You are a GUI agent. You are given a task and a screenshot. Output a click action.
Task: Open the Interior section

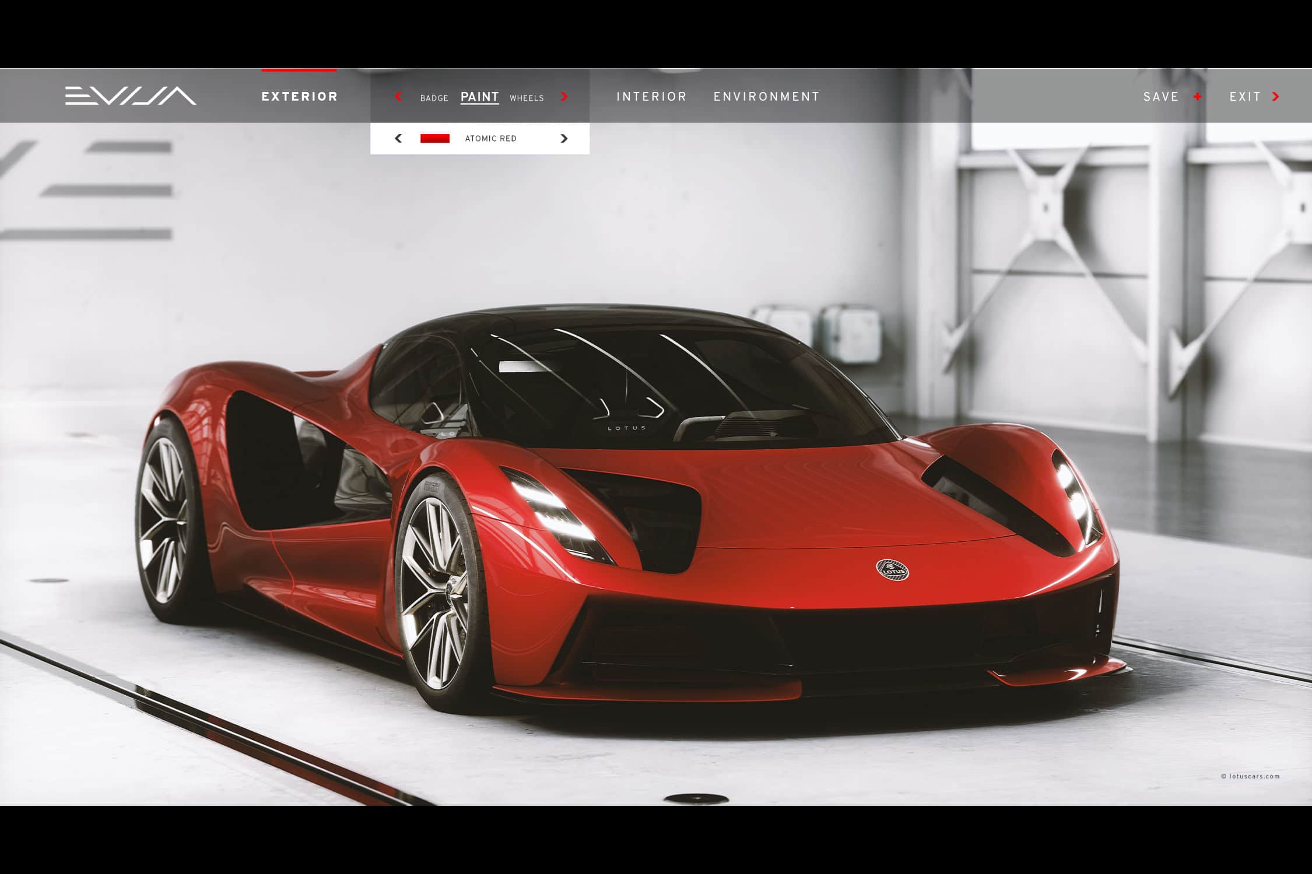coord(652,97)
